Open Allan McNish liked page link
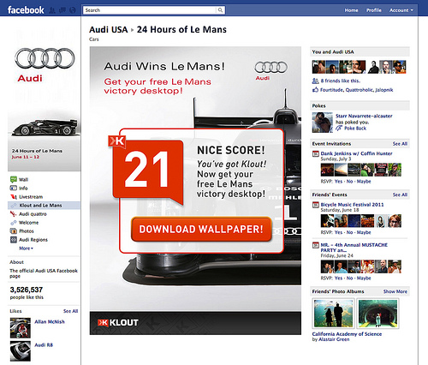The width and height of the screenshot is (428, 365). click(x=50, y=321)
